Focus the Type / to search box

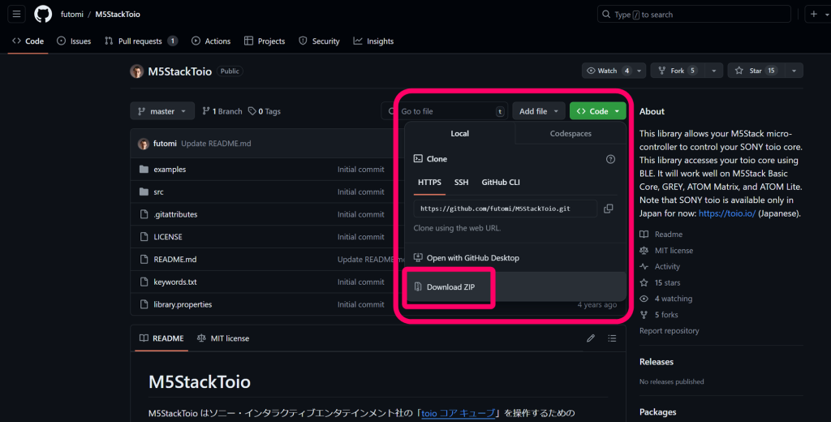694,15
